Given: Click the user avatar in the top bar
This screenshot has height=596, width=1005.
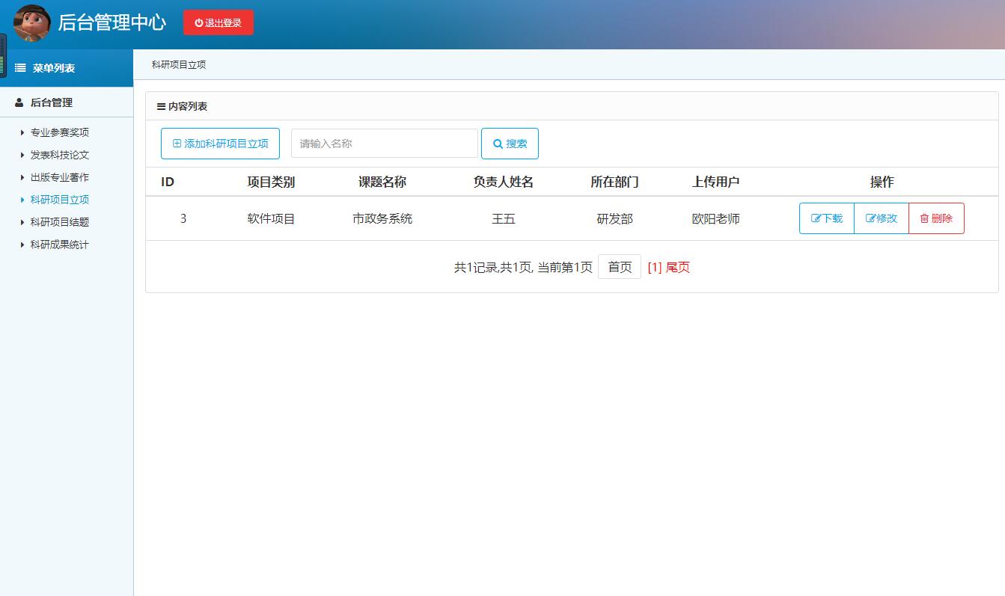Looking at the screenshot, I should 31,22.
